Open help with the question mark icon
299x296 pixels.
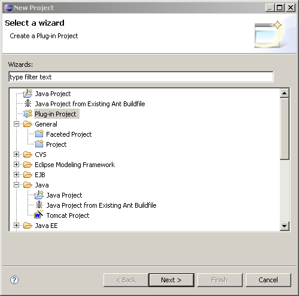coord(14,280)
